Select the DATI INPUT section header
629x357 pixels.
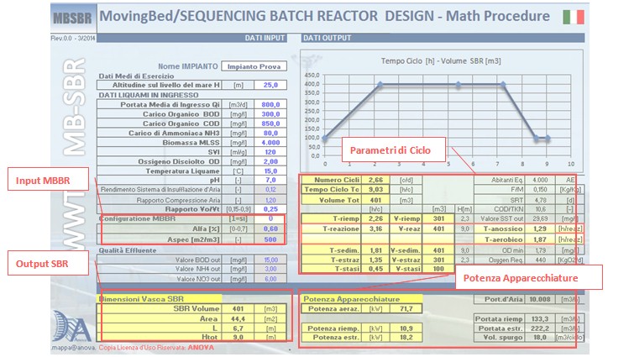click(266, 38)
